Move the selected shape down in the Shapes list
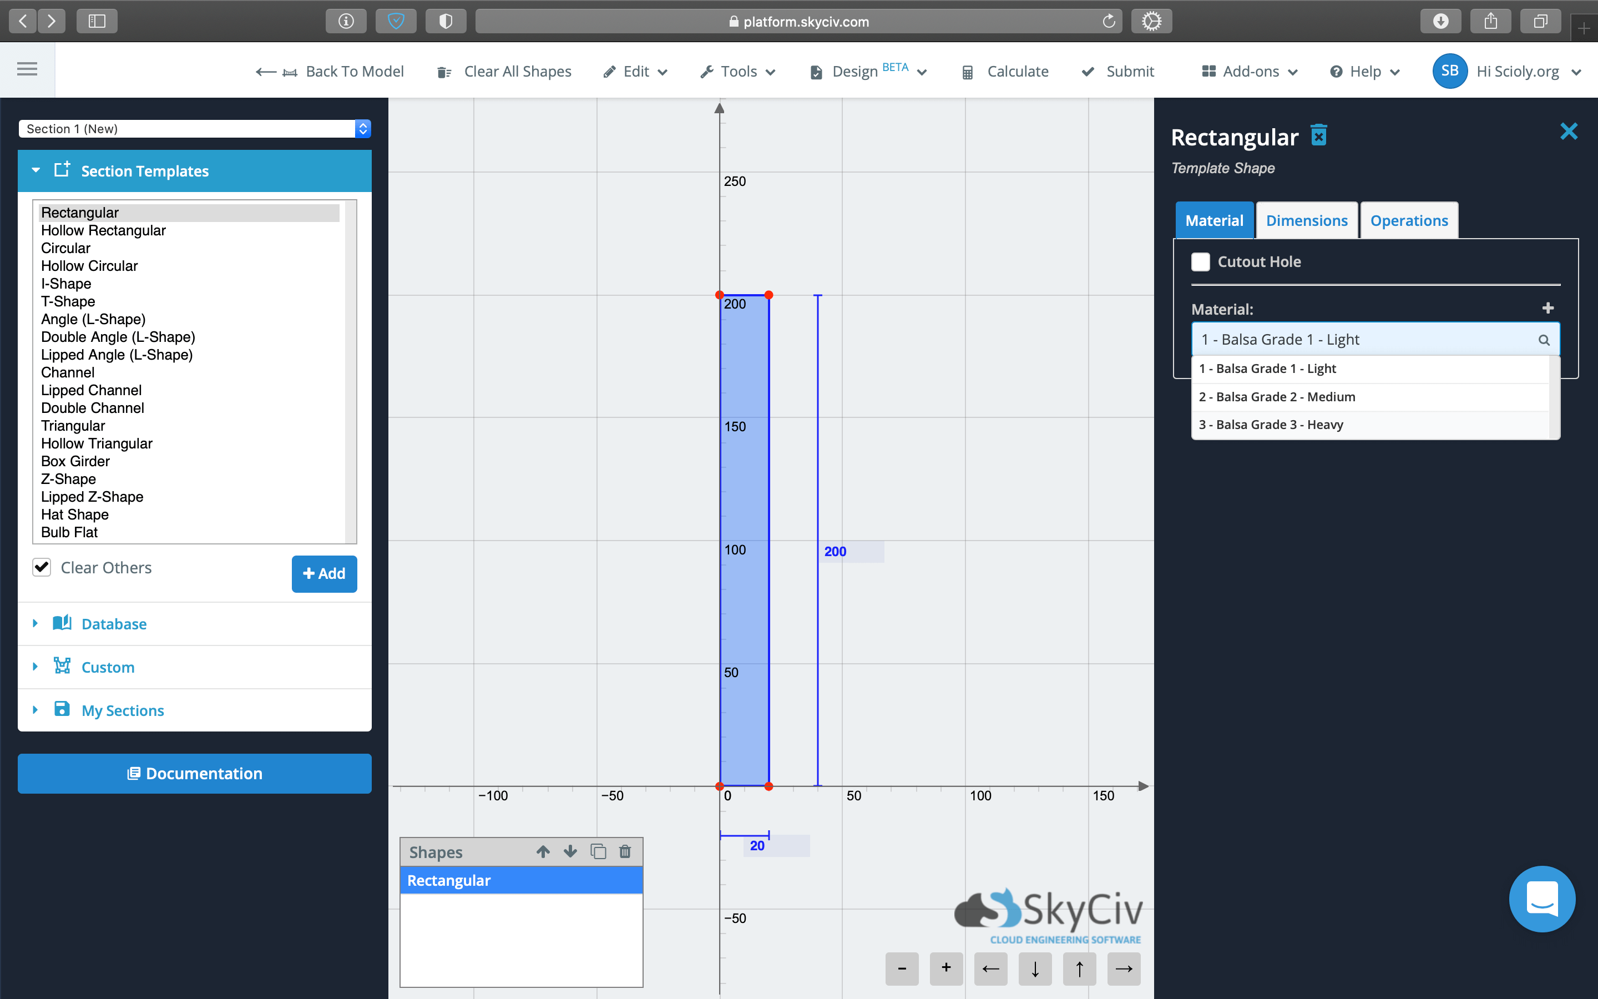 tap(570, 852)
